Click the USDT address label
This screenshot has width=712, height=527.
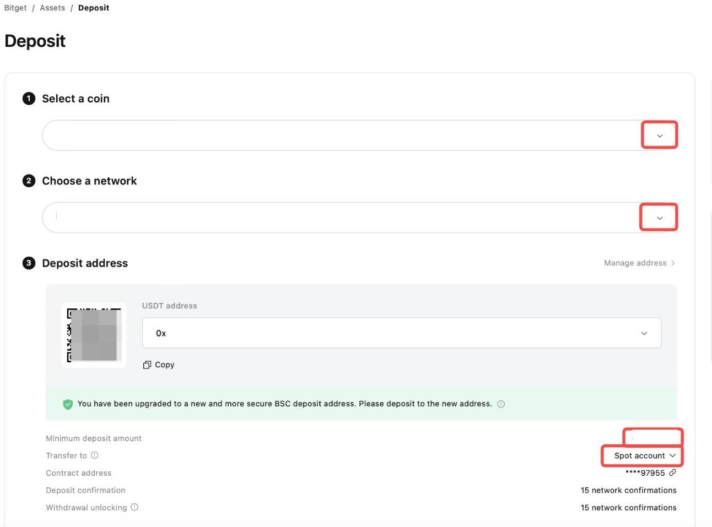pos(170,306)
